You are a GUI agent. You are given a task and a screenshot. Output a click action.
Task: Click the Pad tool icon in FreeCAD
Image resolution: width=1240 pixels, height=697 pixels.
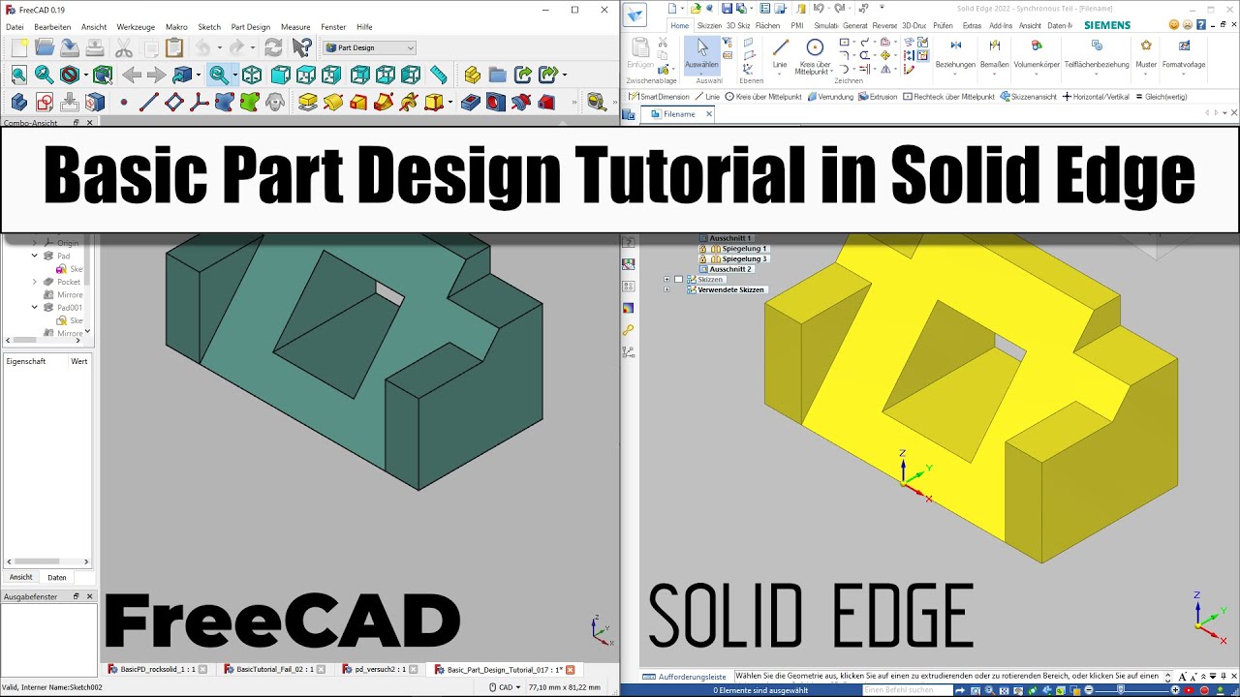[x=308, y=102]
